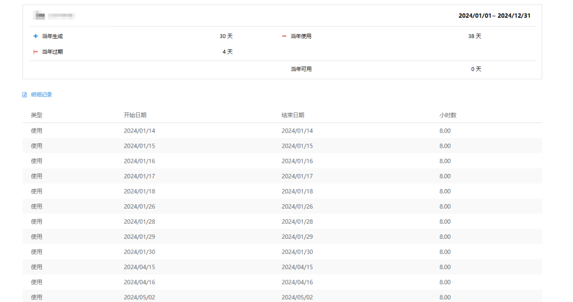
Task: Click the 0 天 available value
Action: point(476,69)
